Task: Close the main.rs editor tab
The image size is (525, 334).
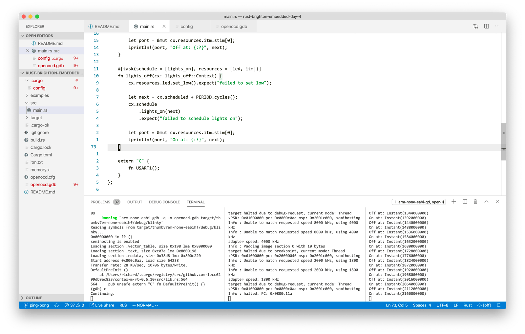Action: click(164, 27)
